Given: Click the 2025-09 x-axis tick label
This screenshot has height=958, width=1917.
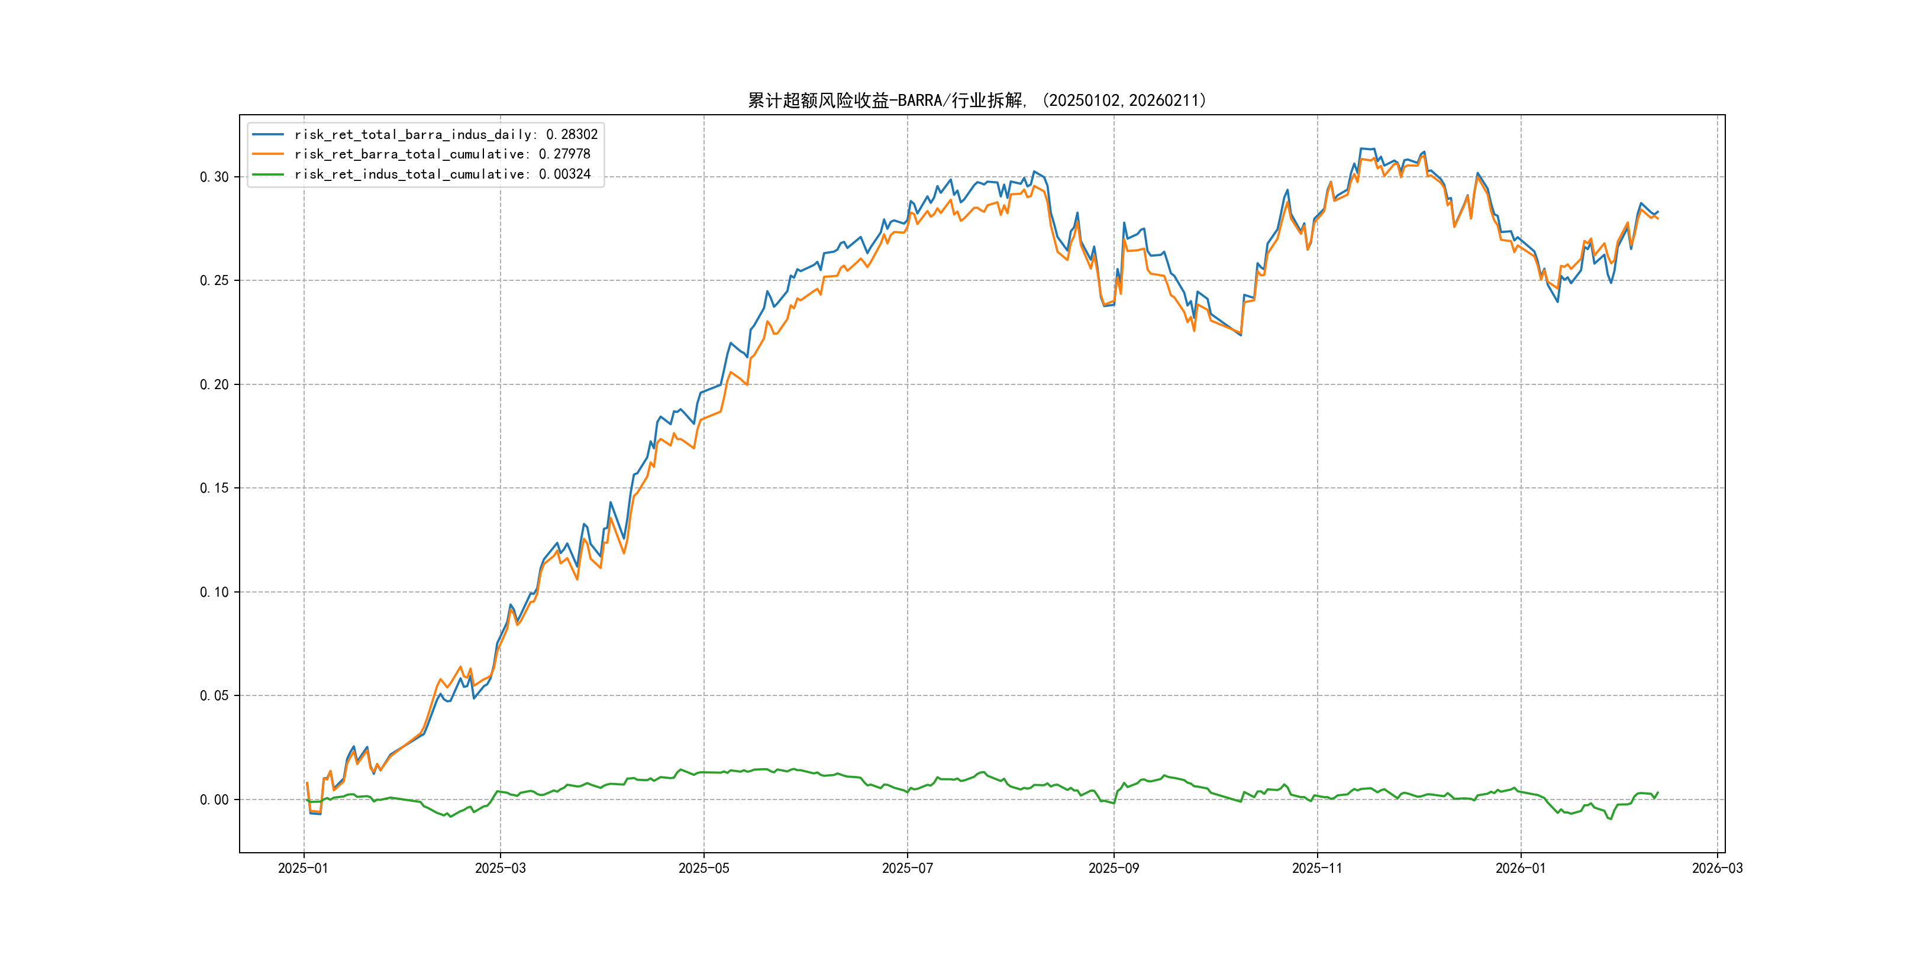Looking at the screenshot, I should (x=1114, y=868).
